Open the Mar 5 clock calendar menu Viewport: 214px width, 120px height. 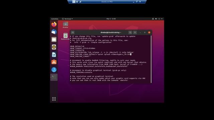[111, 19]
